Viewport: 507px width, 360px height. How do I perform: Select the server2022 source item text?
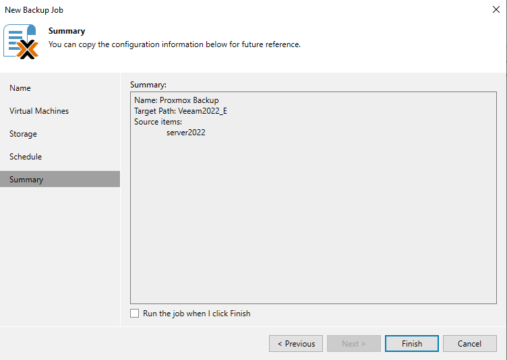185,133
